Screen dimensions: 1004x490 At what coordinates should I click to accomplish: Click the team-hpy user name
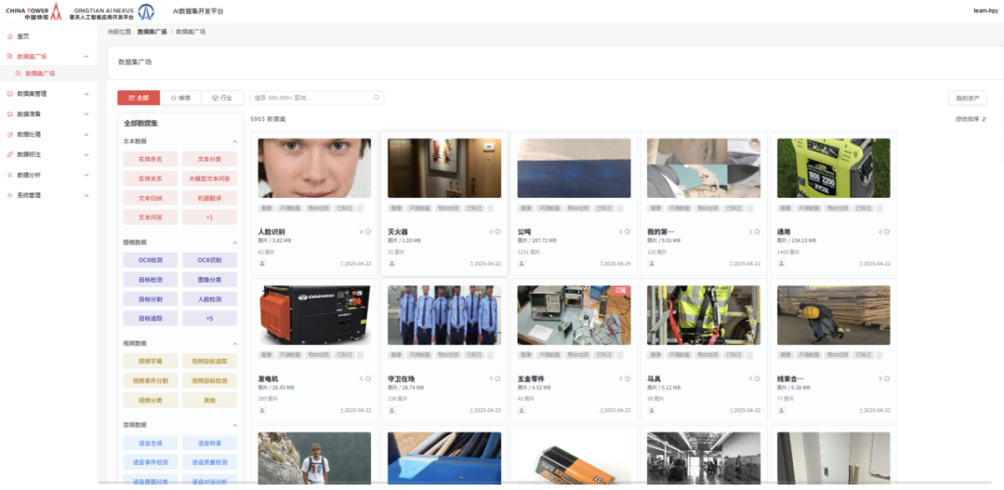984,11
